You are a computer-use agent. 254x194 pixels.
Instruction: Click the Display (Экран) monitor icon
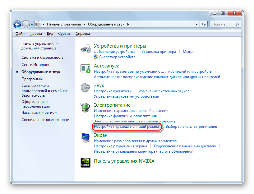tap(85, 138)
